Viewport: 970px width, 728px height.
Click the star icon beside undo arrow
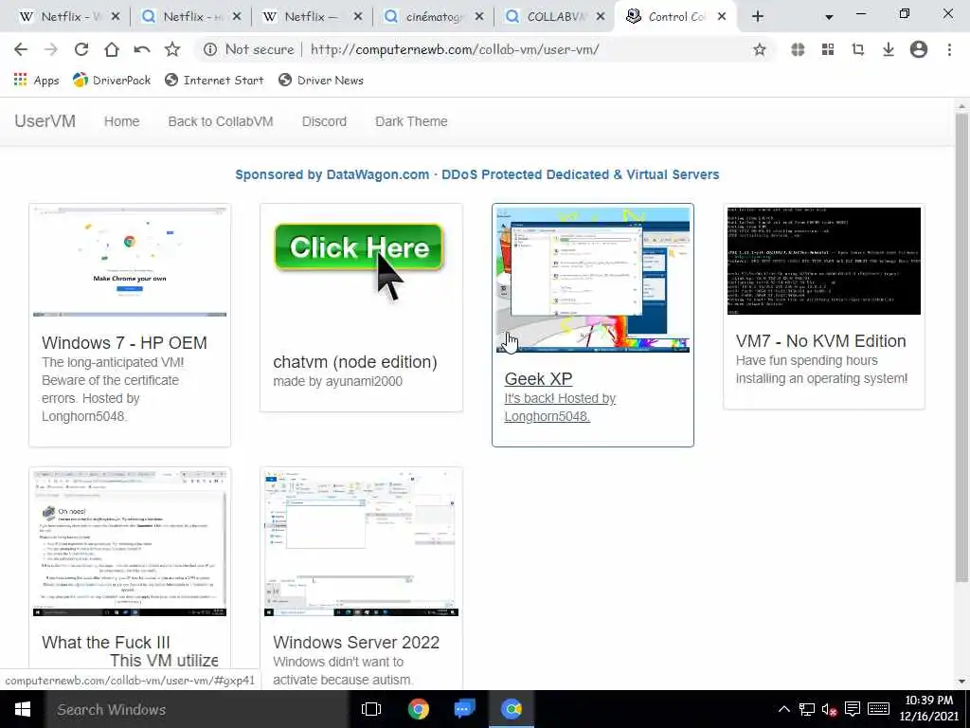[x=172, y=49]
